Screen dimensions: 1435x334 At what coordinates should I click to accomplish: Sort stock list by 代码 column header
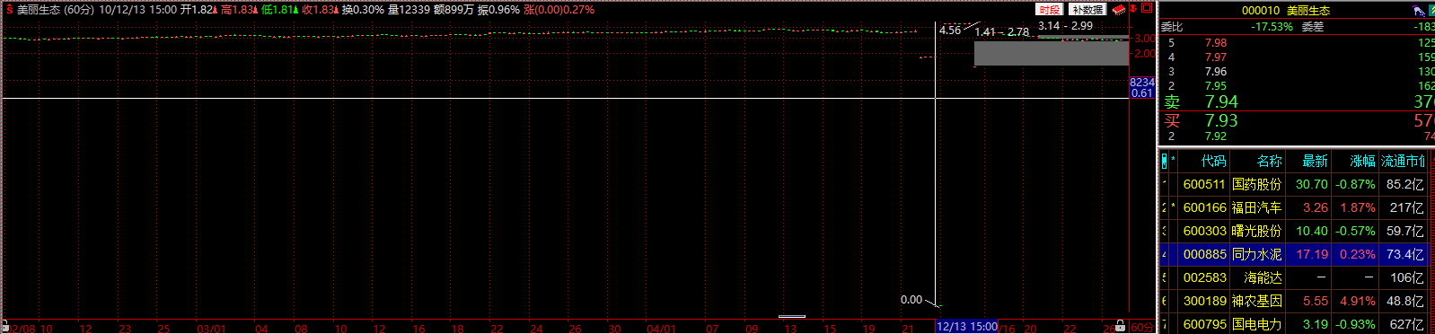click(1213, 161)
